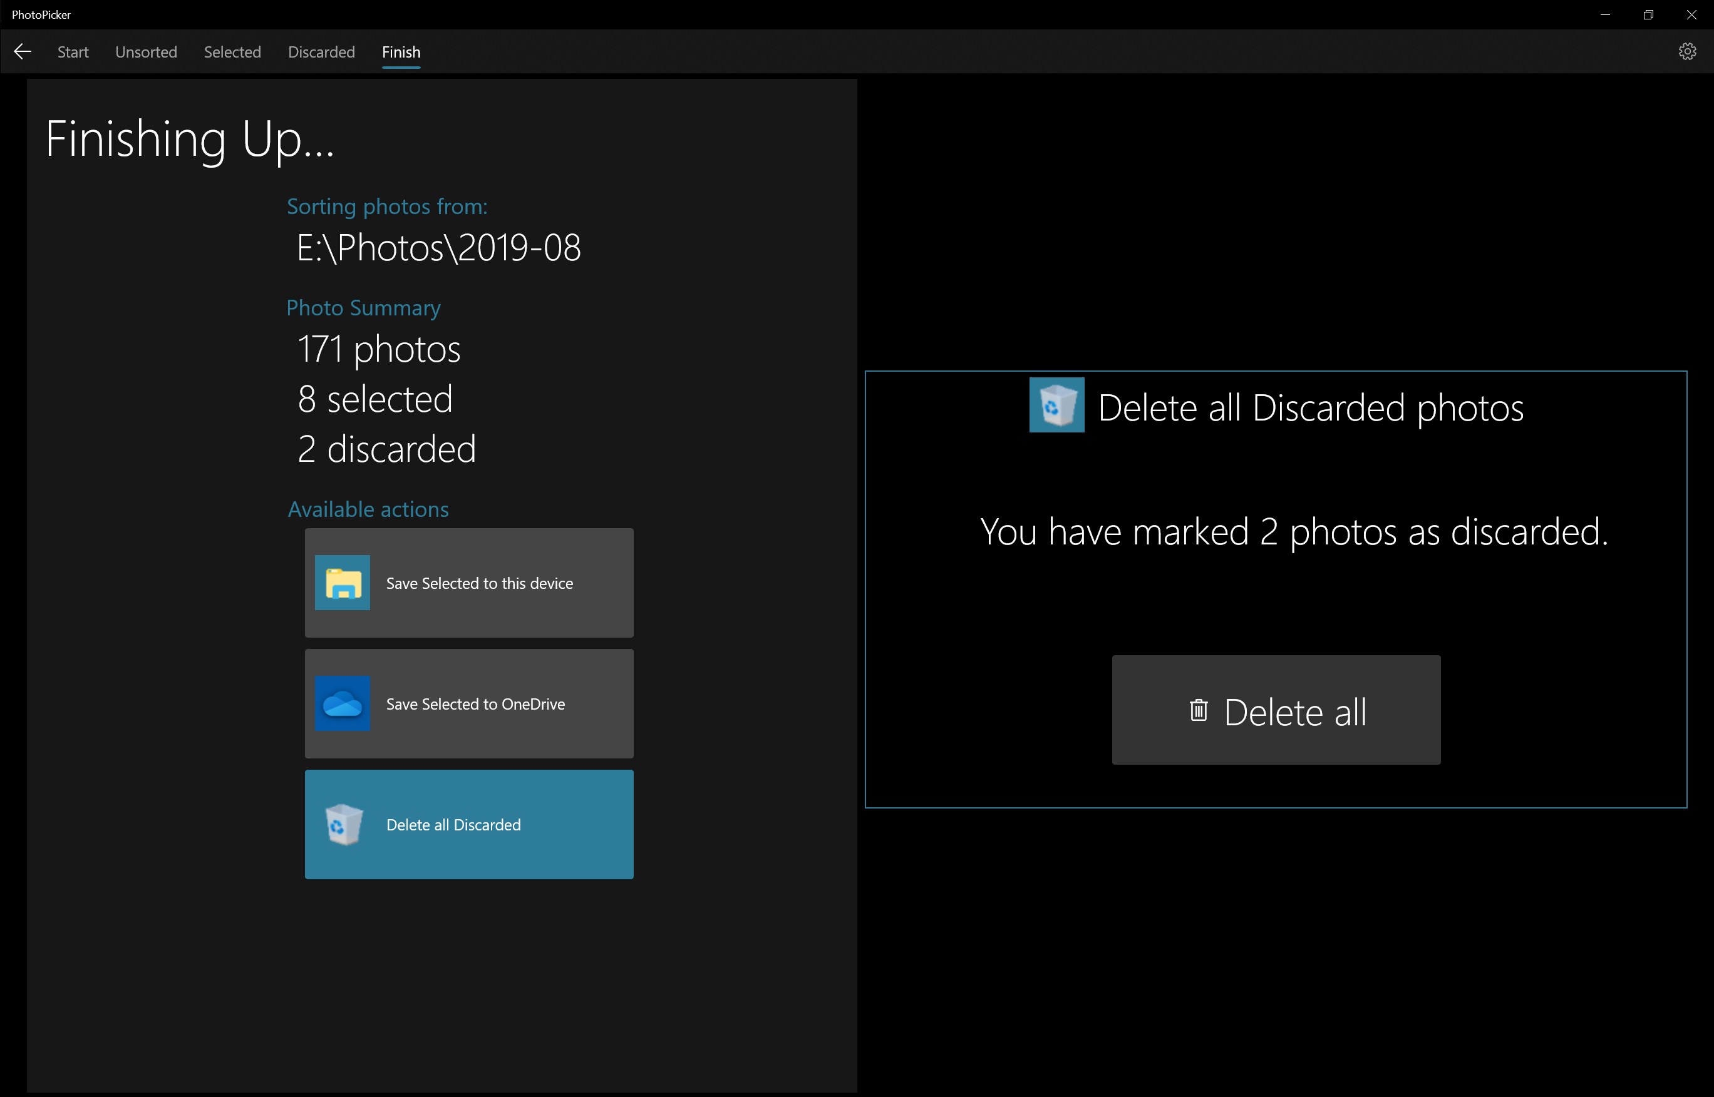This screenshot has width=1714, height=1097.
Task: Click recycle bin icon beside Delete all Discarded photos
Action: pyautogui.click(x=1056, y=406)
